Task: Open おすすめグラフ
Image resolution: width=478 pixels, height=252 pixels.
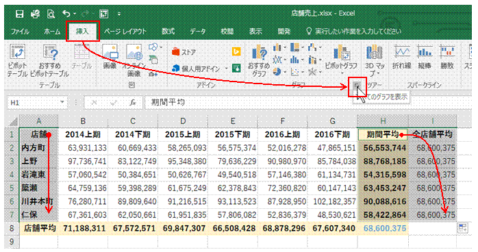Action: (259, 60)
